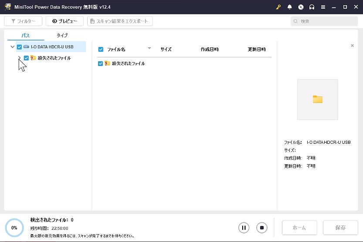The image size is (363, 242).
Task: Click the lost files folder icon in tree
Action: 33,58
